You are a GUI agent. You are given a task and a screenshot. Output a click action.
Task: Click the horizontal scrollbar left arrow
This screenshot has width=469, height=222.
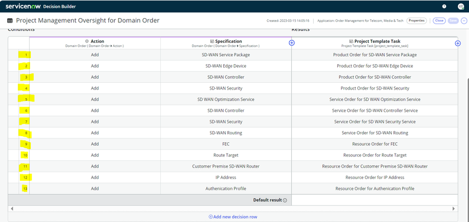point(12,209)
